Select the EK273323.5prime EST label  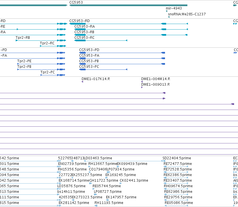[x=87, y=197]
